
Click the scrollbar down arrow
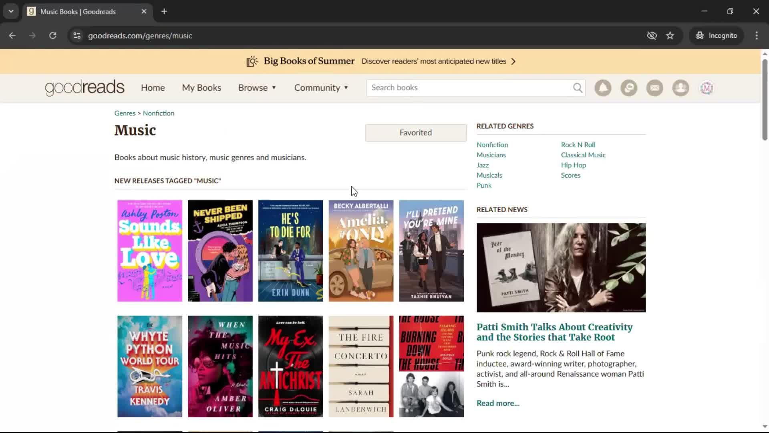click(x=765, y=427)
